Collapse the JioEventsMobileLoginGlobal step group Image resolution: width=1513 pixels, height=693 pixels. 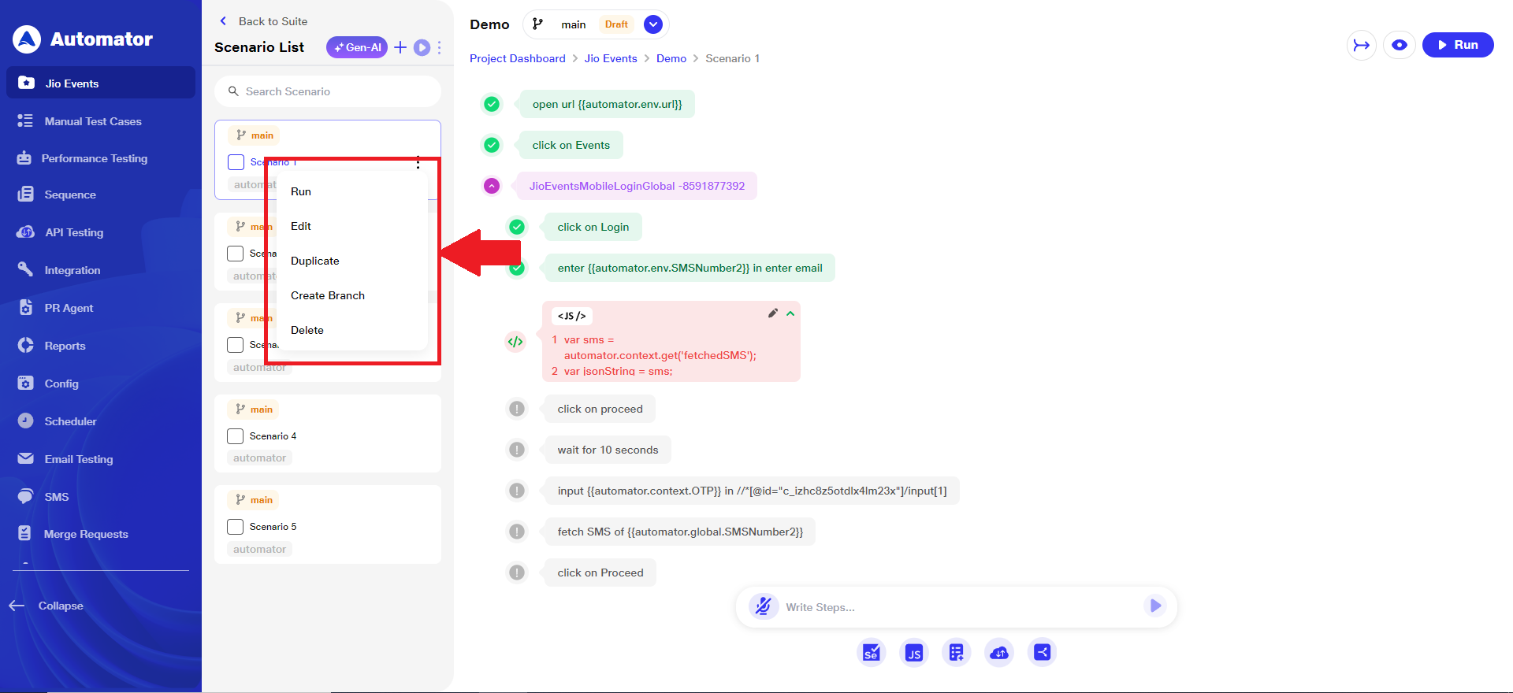tap(492, 186)
